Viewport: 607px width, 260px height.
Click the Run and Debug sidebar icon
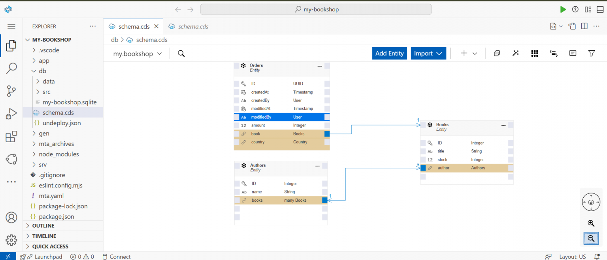click(x=11, y=113)
